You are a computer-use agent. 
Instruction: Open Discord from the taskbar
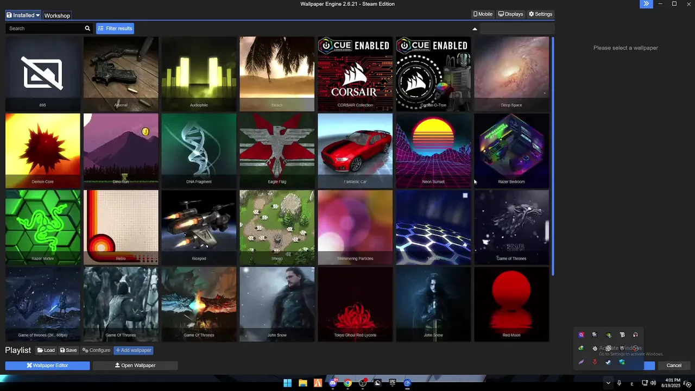[333, 383]
